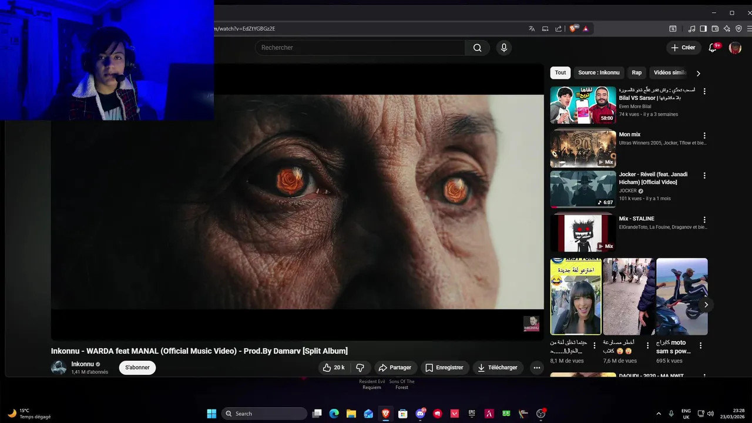Open Jocker - Réveil thumbnail
The image size is (752, 423).
pos(583,189)
